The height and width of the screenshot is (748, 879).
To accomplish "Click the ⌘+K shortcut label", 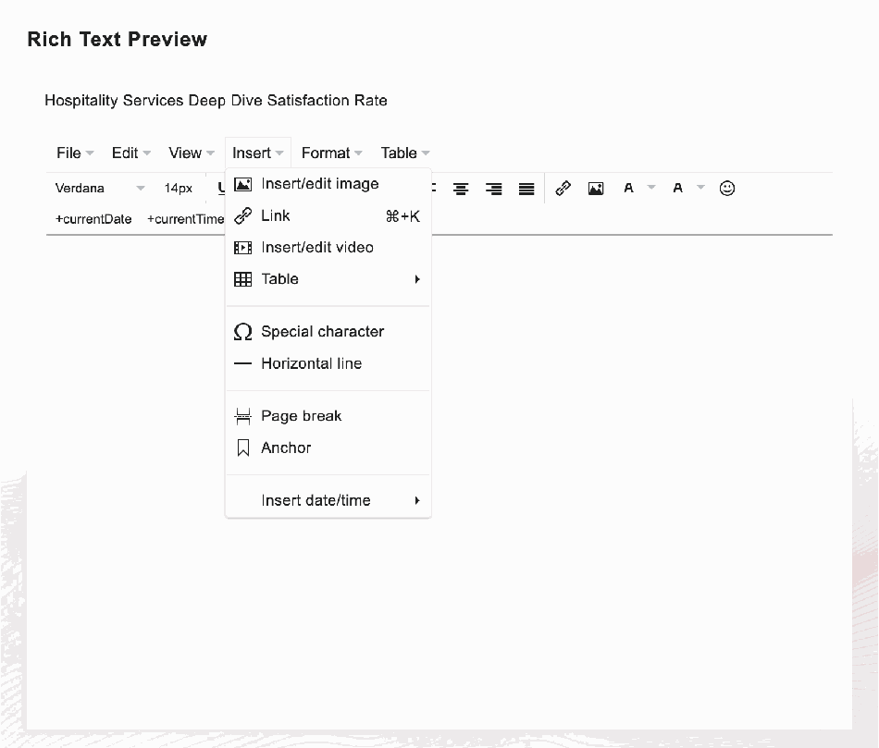I will [x=402, y=216].
